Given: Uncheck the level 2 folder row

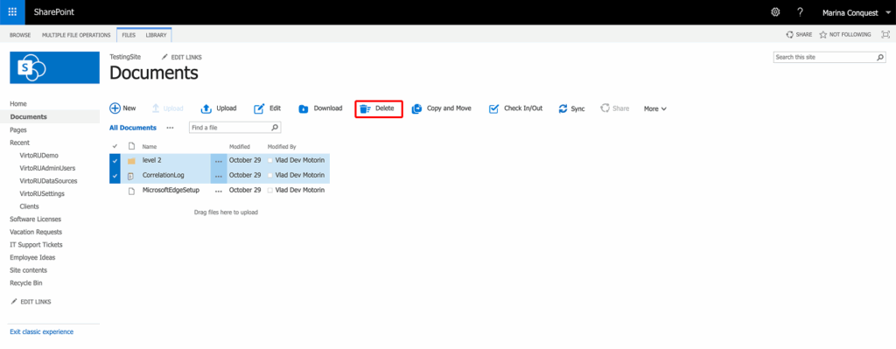Looking at the screenshot, I should pyautogui.click(x=115, y=161).
